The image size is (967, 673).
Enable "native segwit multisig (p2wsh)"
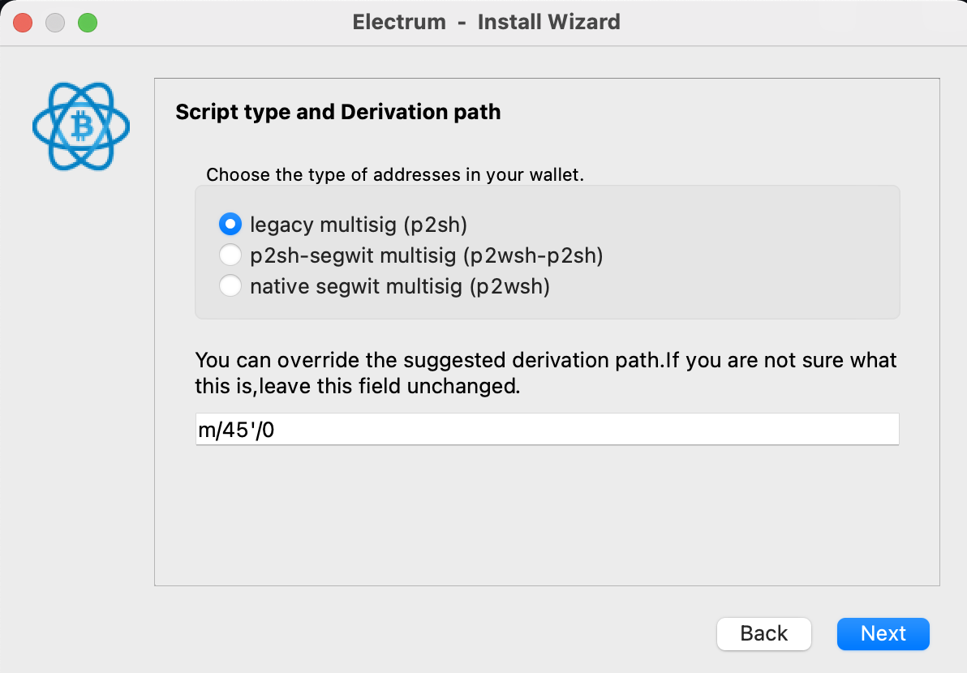click(230, 285)
